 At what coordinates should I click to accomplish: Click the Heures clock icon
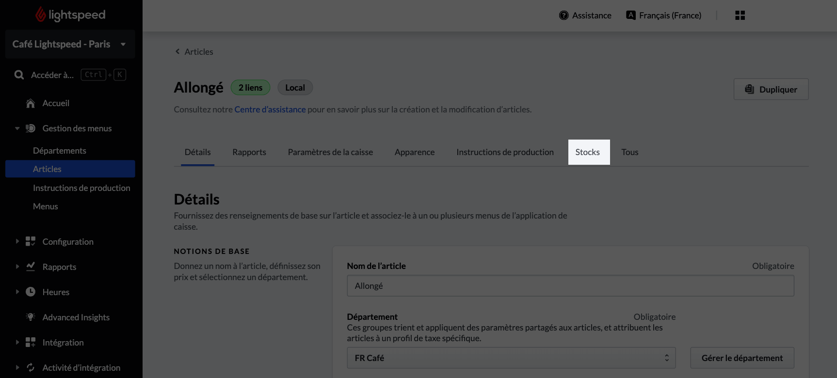point(31,292)
